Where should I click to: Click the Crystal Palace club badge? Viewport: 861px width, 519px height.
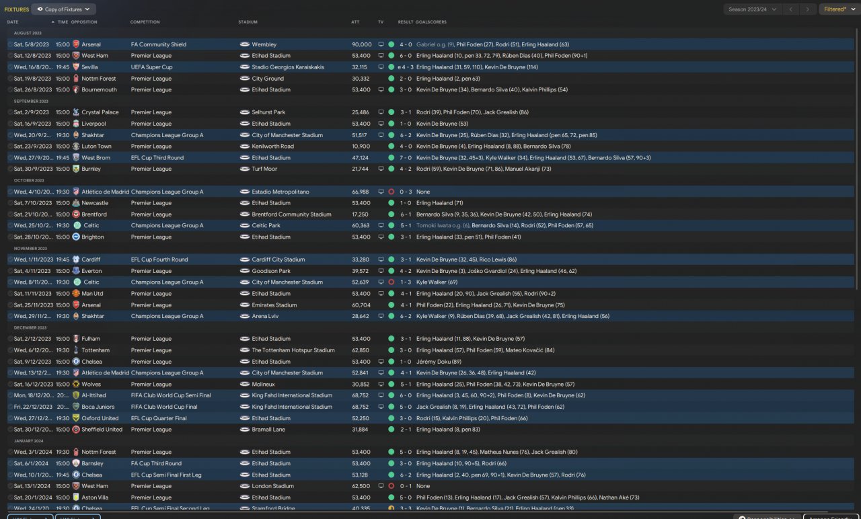coord(77,112)
